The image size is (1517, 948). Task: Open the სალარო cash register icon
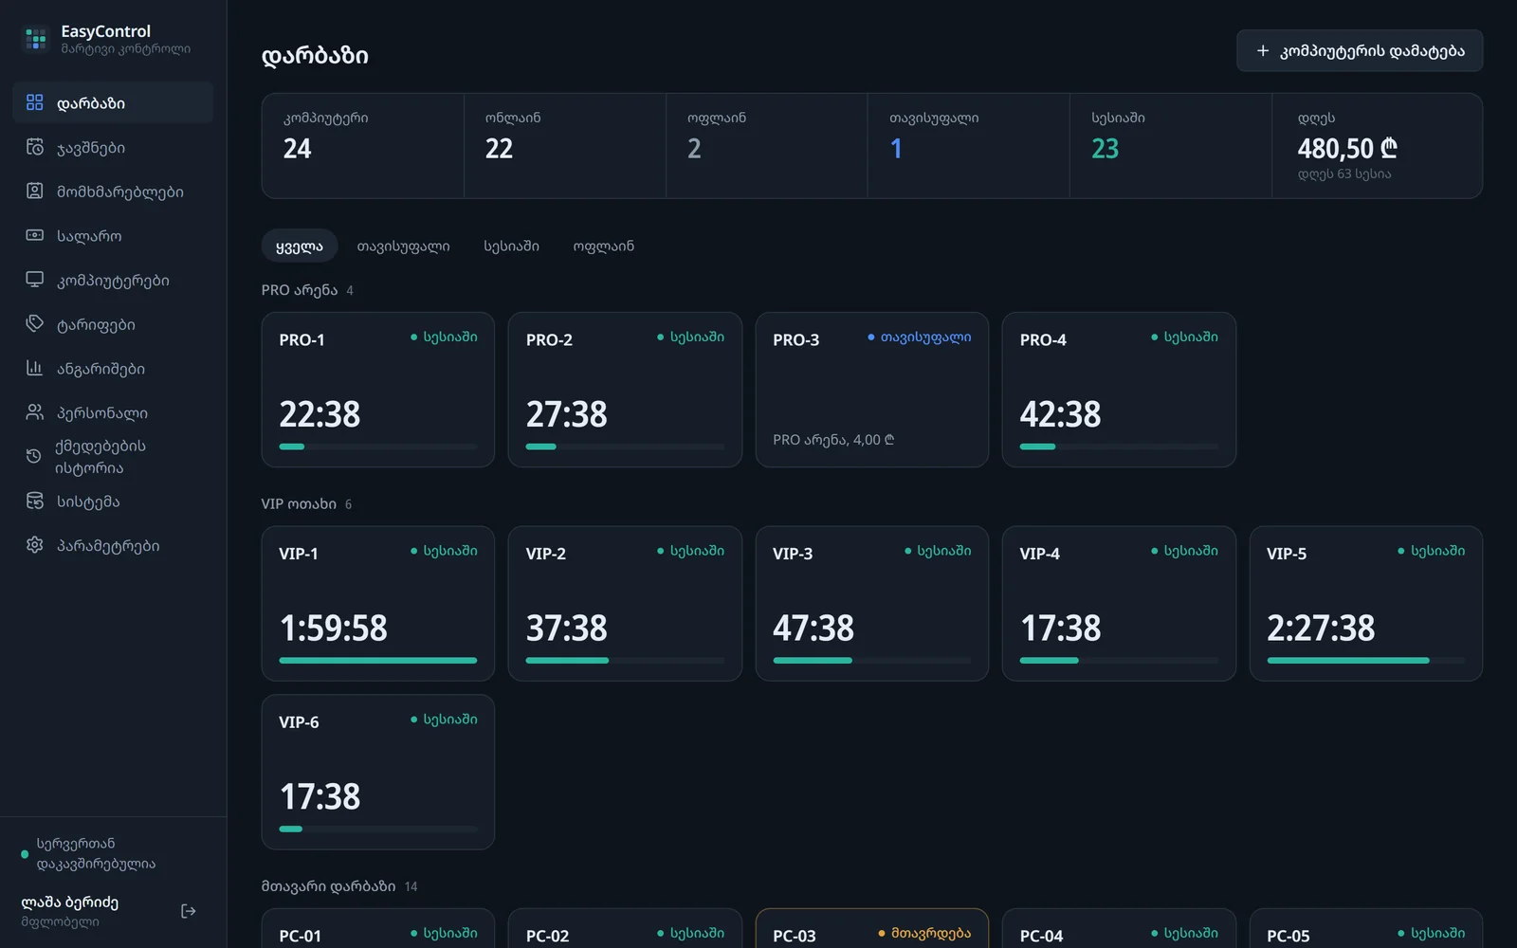point(34,235)
